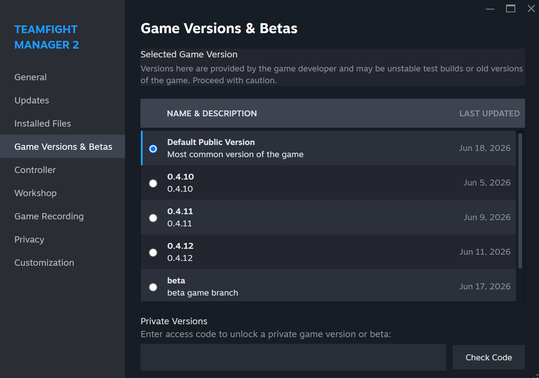Click the Jun 17, 2026 date
Viewport: 539px width, 378px height.
tap(485, 286)
